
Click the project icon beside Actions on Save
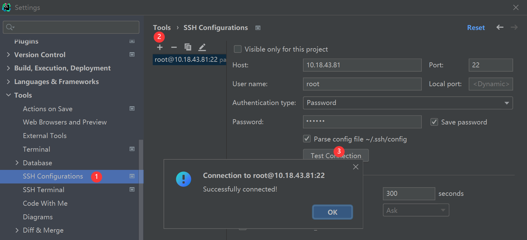tap(132, 108)
